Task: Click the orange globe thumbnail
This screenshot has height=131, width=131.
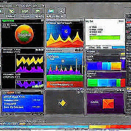Action: (x=24, y=34)
